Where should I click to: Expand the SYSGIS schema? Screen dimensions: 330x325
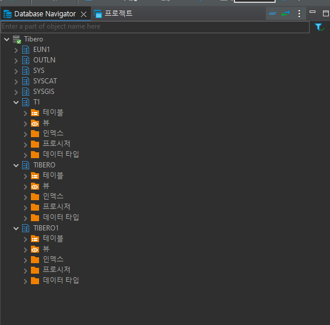pyautogui.click(x=16, y=92)
